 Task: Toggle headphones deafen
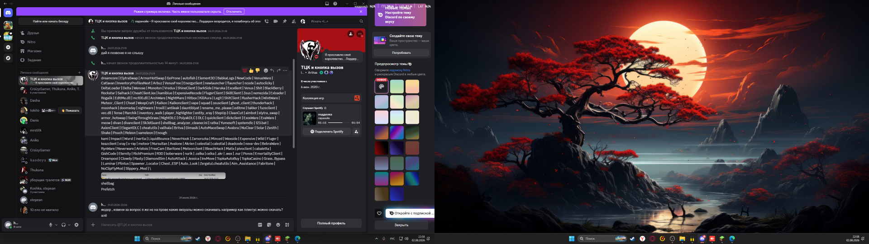[63, 225]
